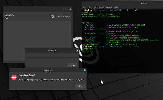Image resolution: width=163 pixels, height=100 pixels.
Task: Open the Search menu in Terminal
Action: point(101,7)
